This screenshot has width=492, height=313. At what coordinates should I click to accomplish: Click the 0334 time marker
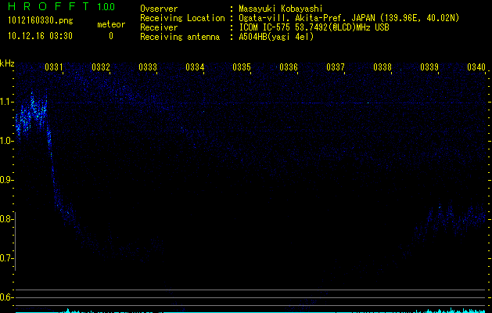[195, 67]
